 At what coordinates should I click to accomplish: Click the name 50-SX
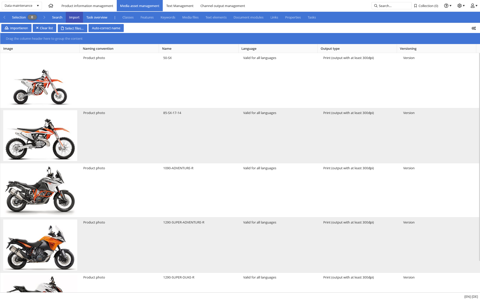click(167, 58)
